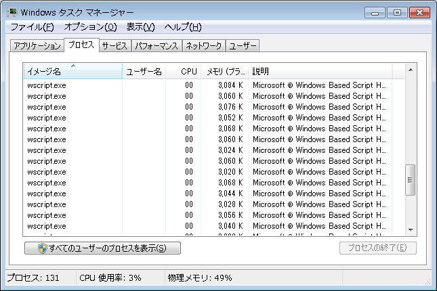Click the shield icon on show-all-users button
Viewport: 437px width, 291px height.
point(43,248)
